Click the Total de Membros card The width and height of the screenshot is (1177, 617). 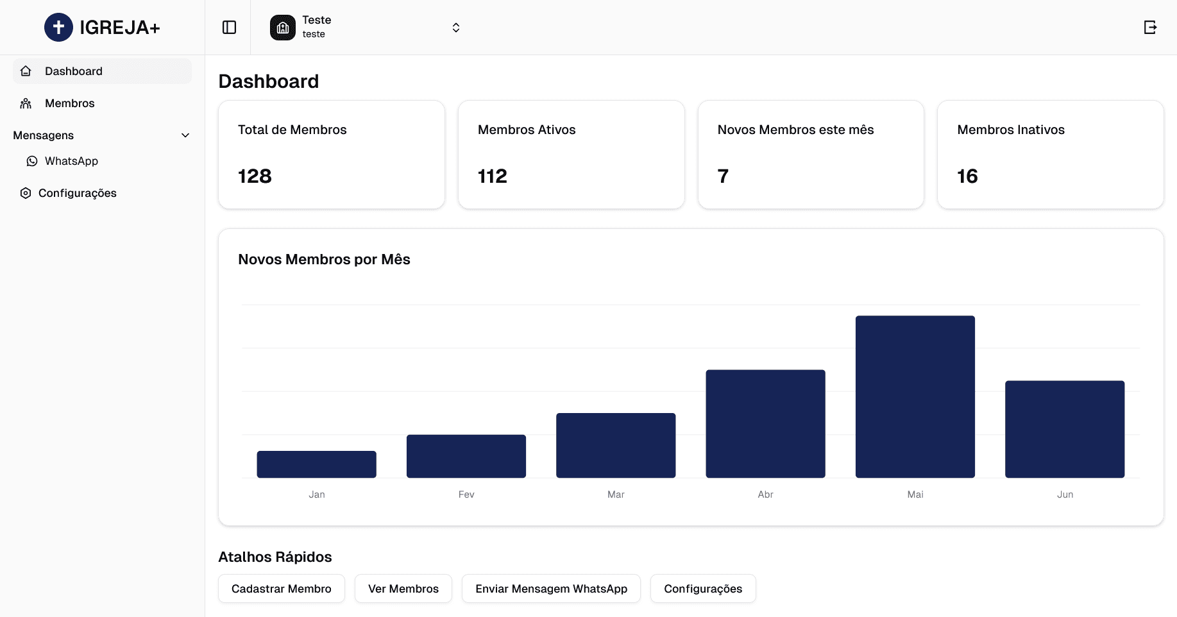click(331, 155)
